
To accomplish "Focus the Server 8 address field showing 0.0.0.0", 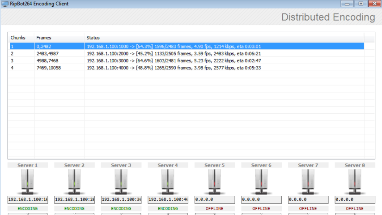I will pos(355,200).
